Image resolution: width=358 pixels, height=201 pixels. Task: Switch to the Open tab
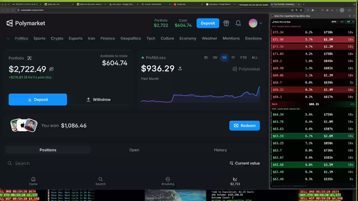134,150
